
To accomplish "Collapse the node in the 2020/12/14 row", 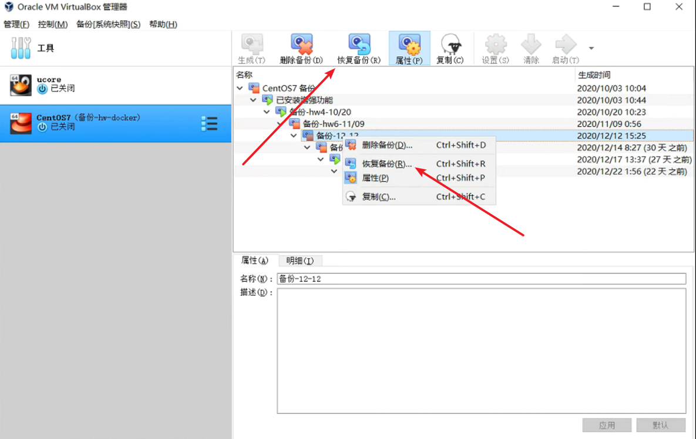I will point(307,147).
